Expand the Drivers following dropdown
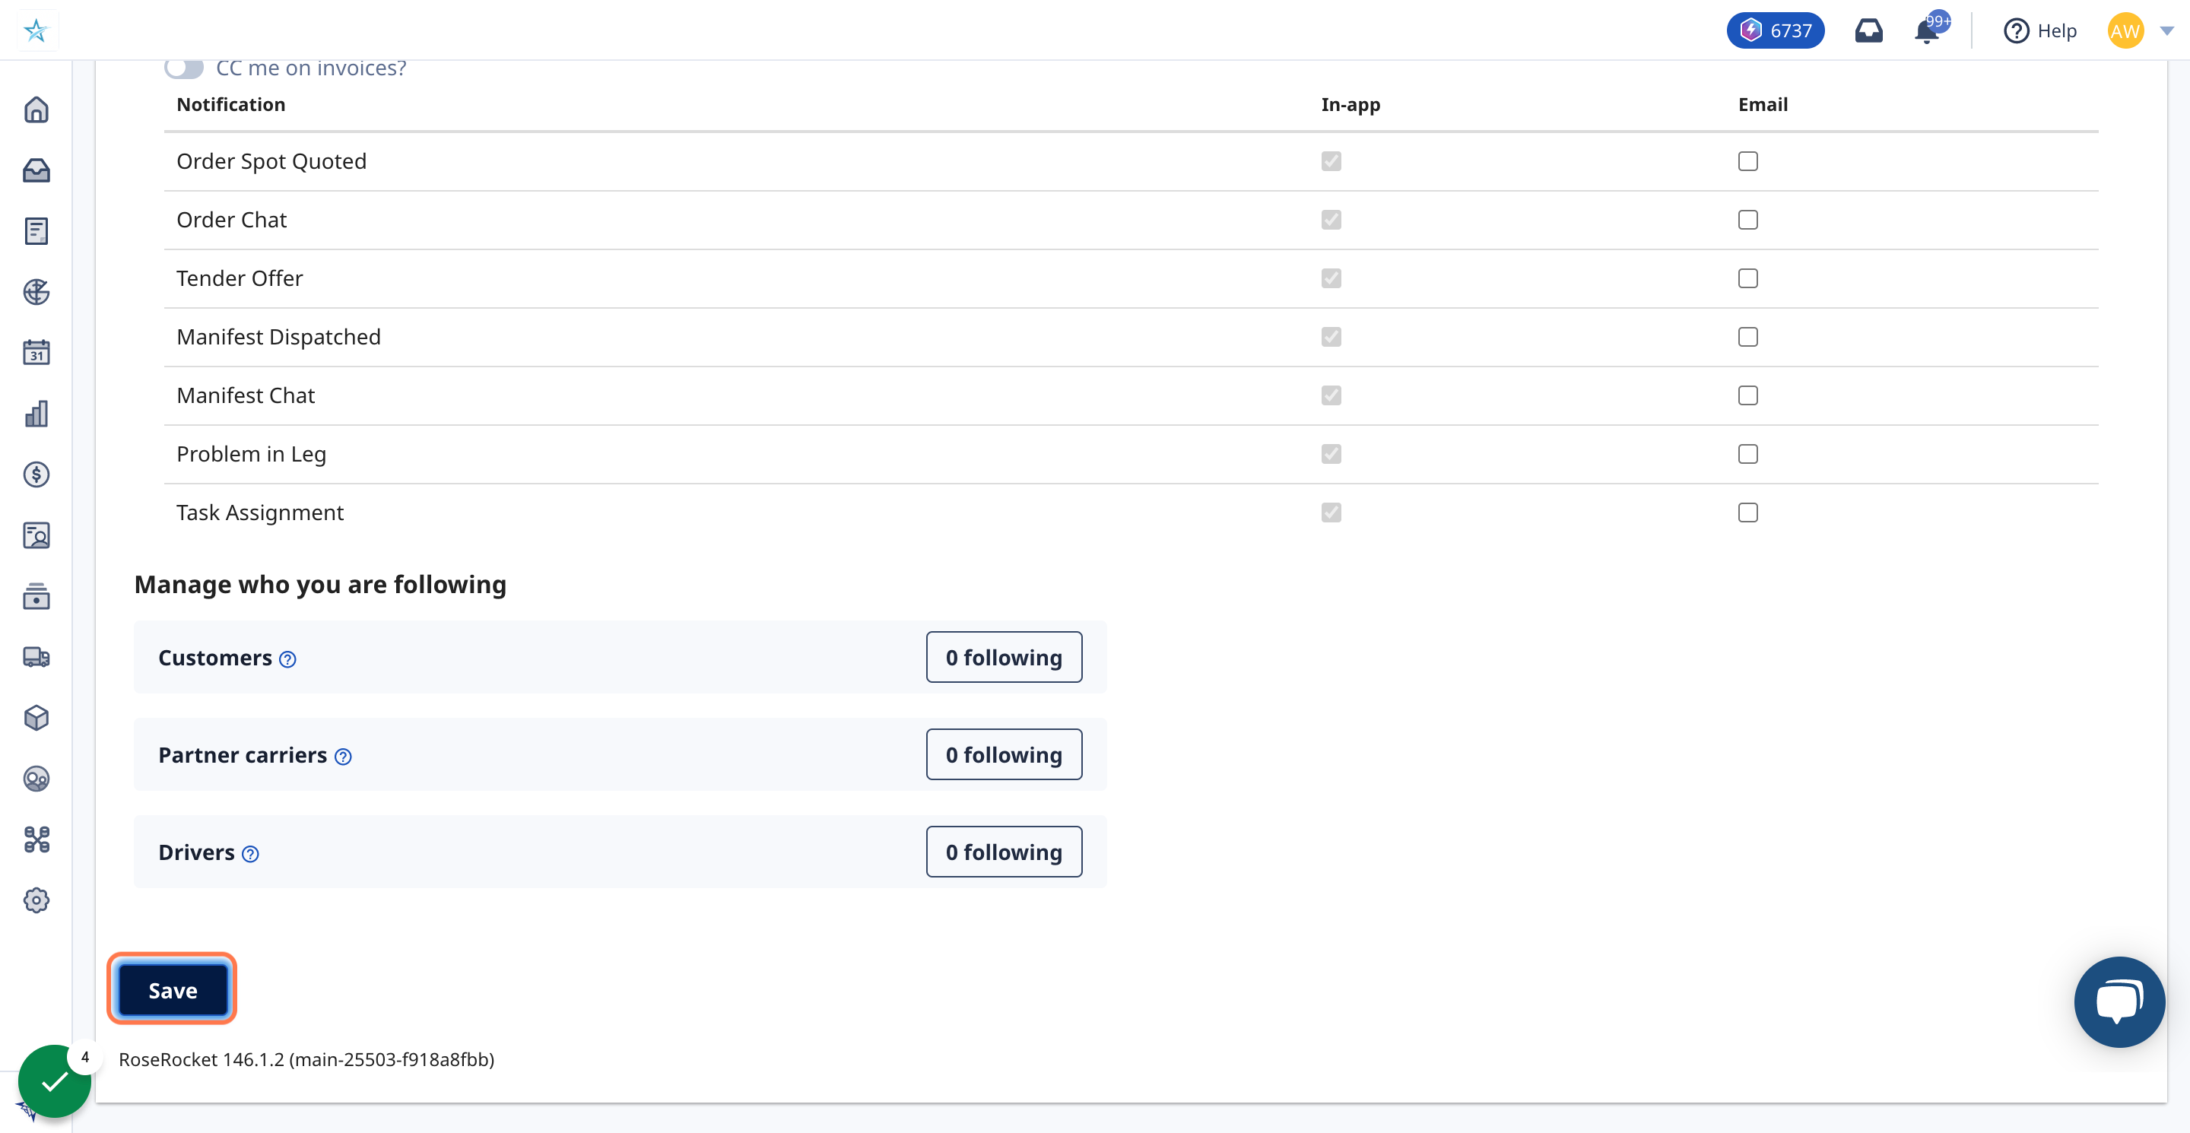 [x=1004, y=851]
